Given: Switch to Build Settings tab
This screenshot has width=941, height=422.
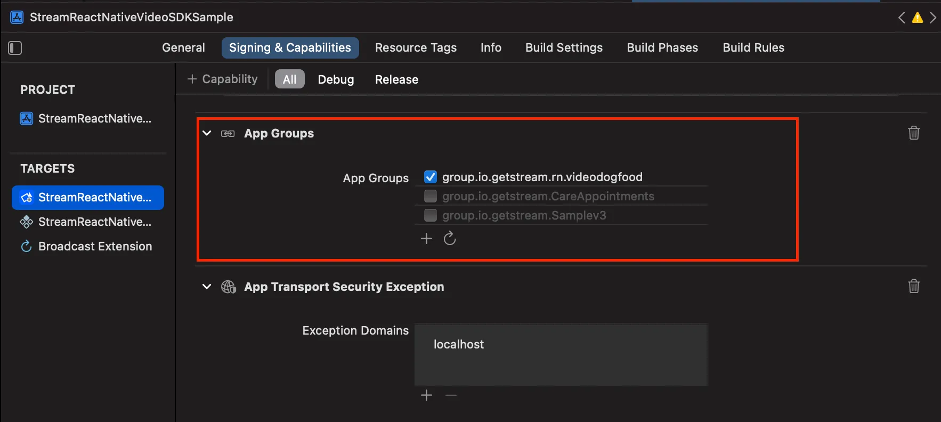Looking at the screenshot, I should 564,47.
